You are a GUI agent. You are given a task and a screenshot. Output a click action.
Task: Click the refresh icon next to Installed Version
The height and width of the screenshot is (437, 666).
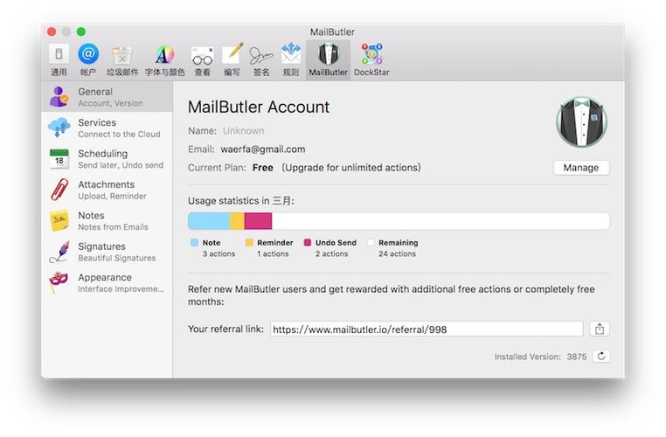[x=601, y=356]
